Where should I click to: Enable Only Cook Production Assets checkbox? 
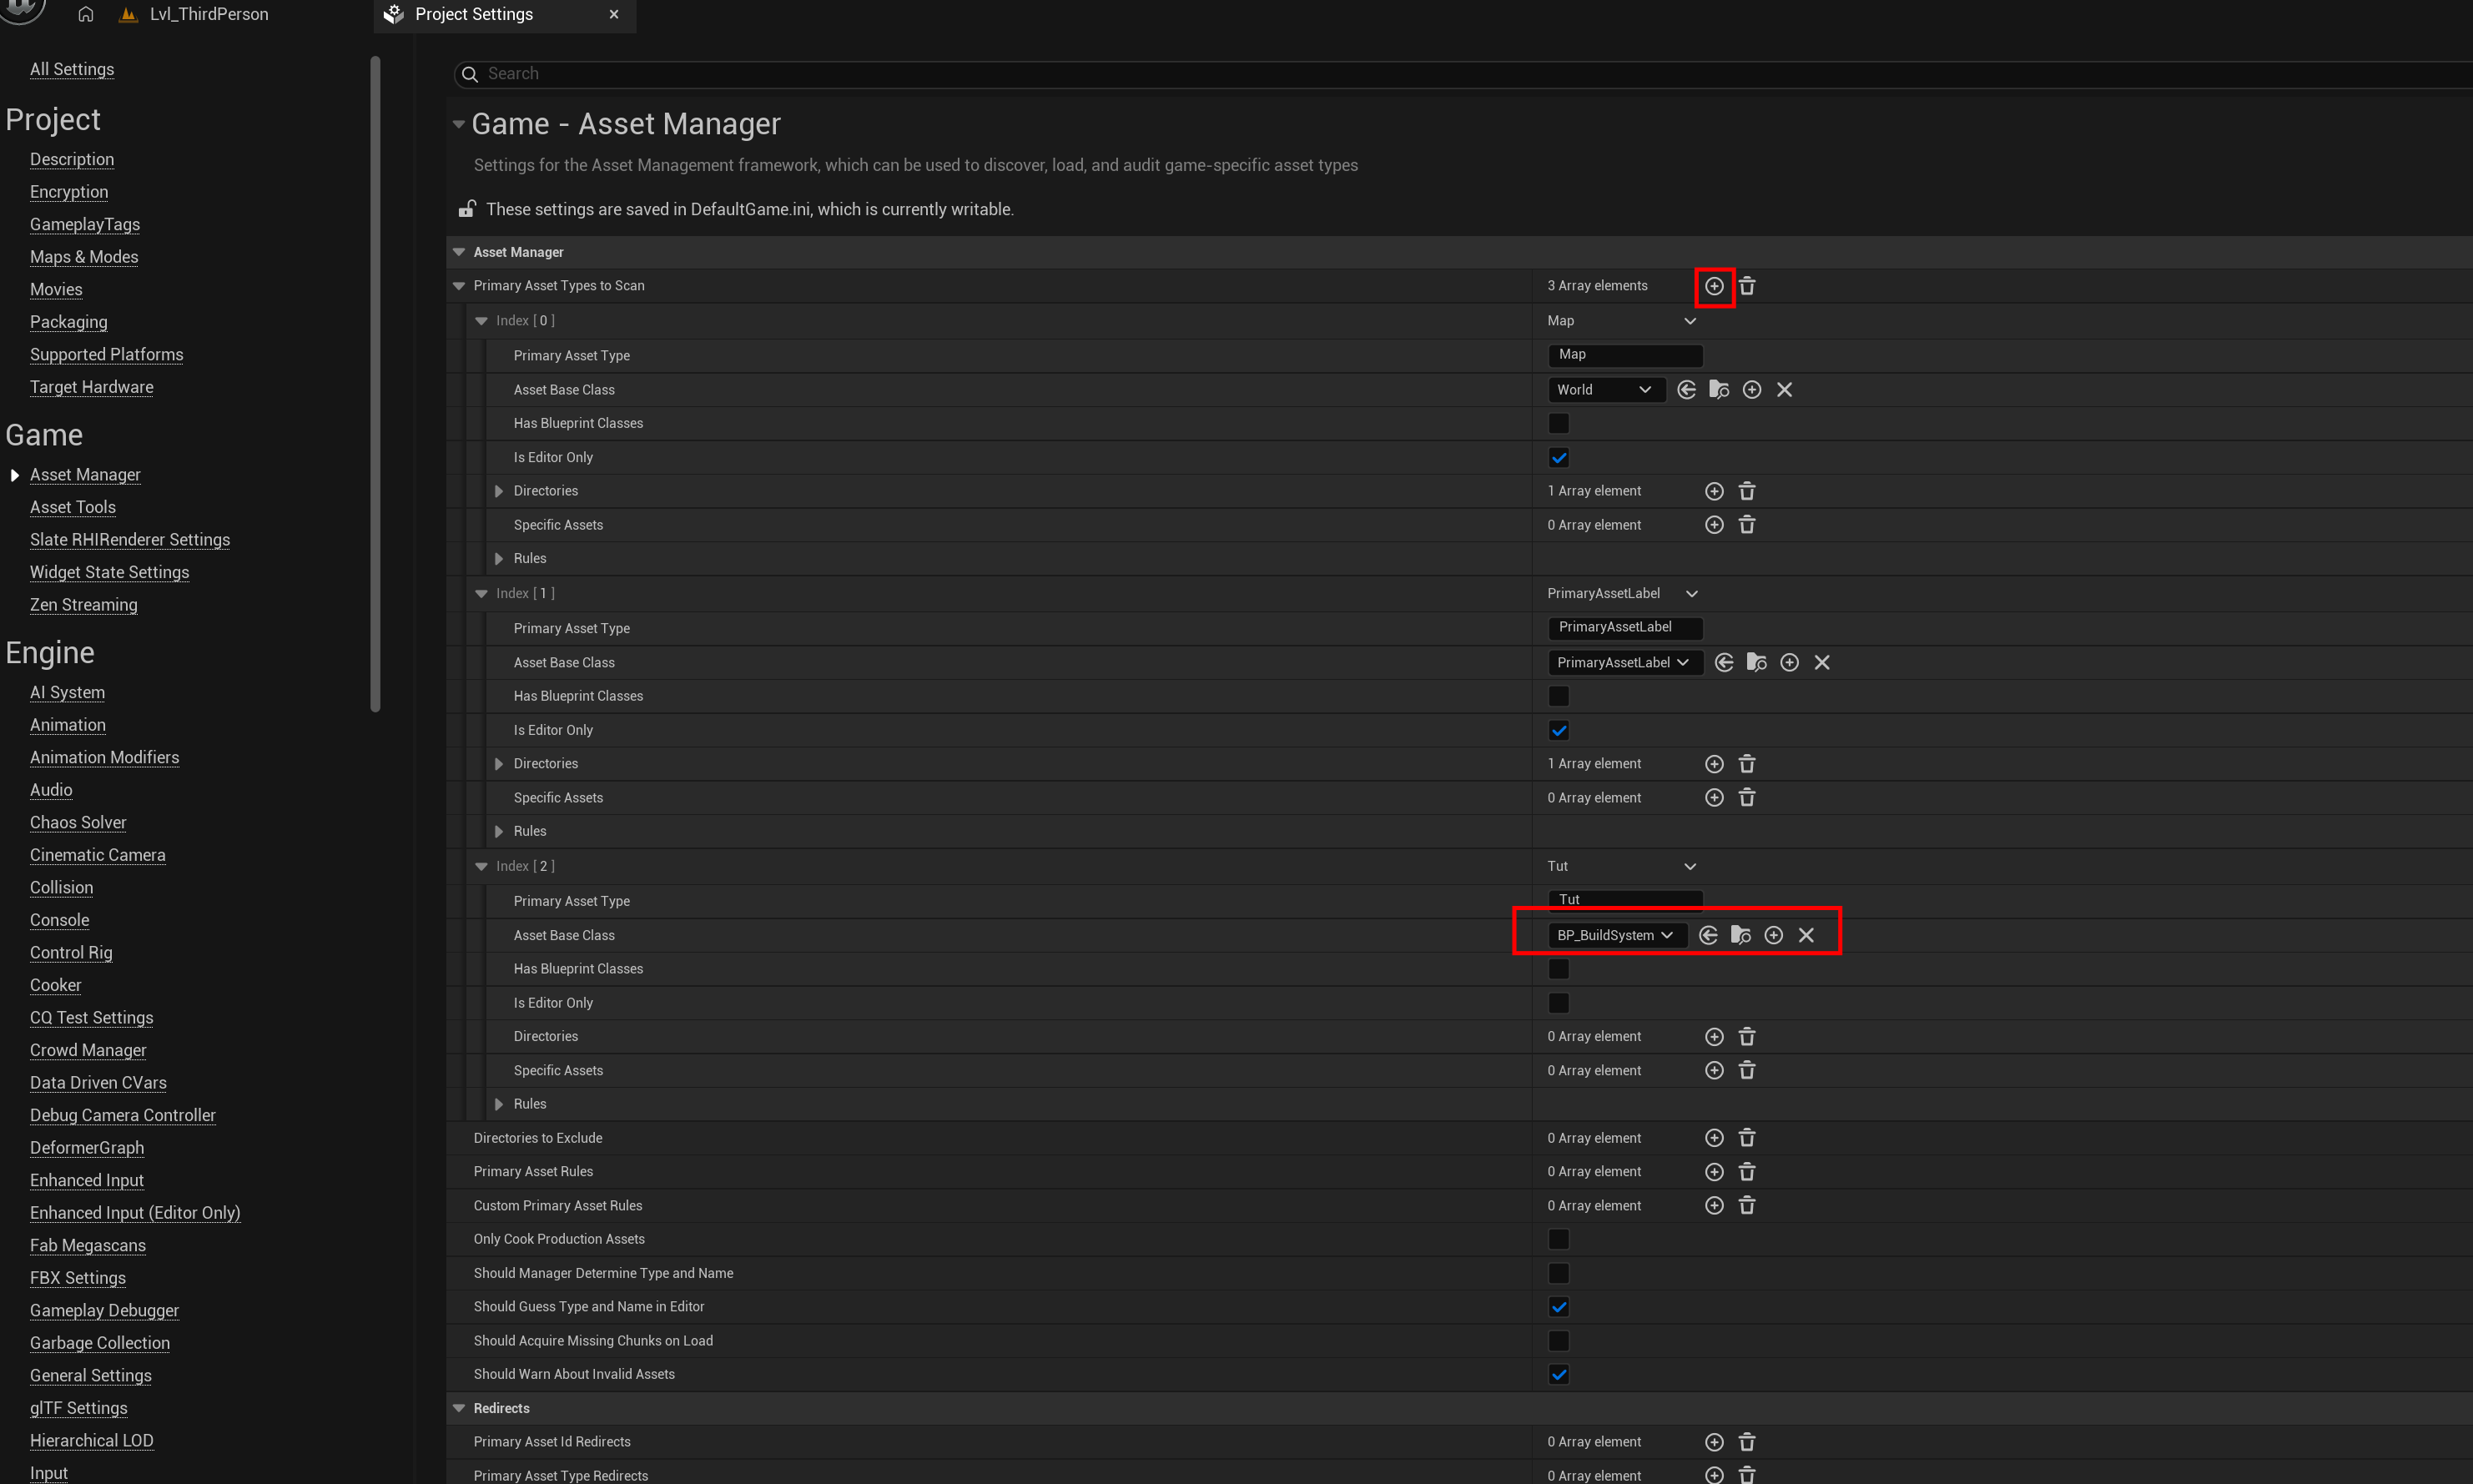point(1558,1240)
